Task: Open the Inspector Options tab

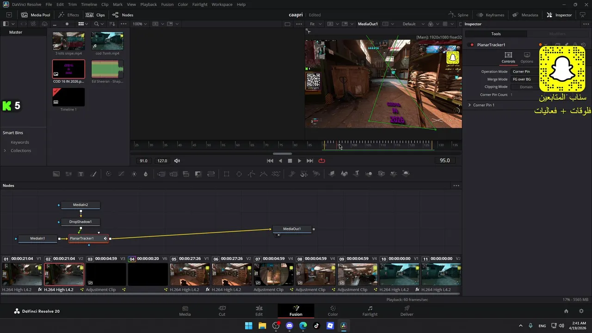Action: (x=527, y=58)
